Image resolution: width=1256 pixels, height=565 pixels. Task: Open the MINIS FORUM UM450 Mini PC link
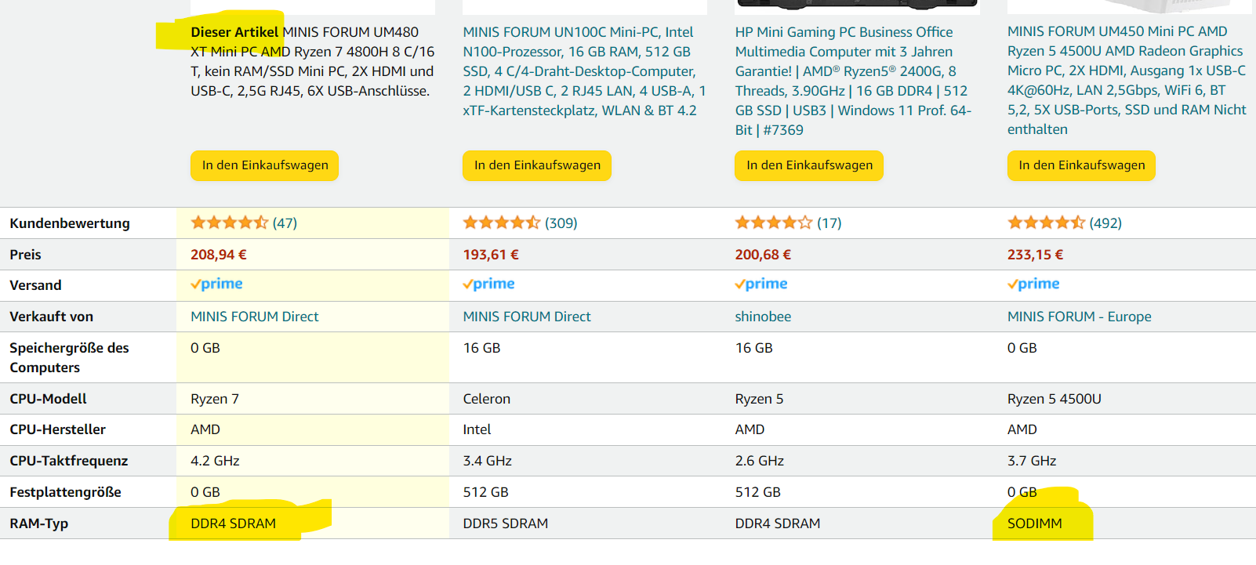pos(1127,80)
